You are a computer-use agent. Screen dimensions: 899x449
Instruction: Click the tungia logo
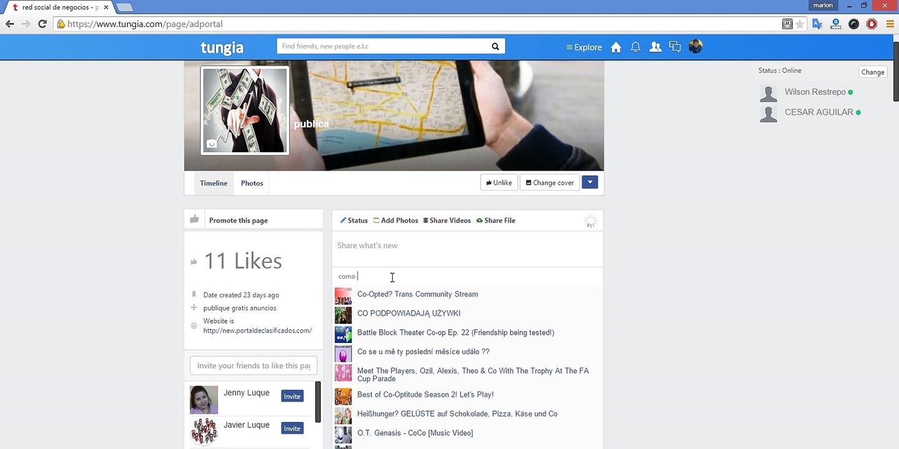tap(222, 47)
